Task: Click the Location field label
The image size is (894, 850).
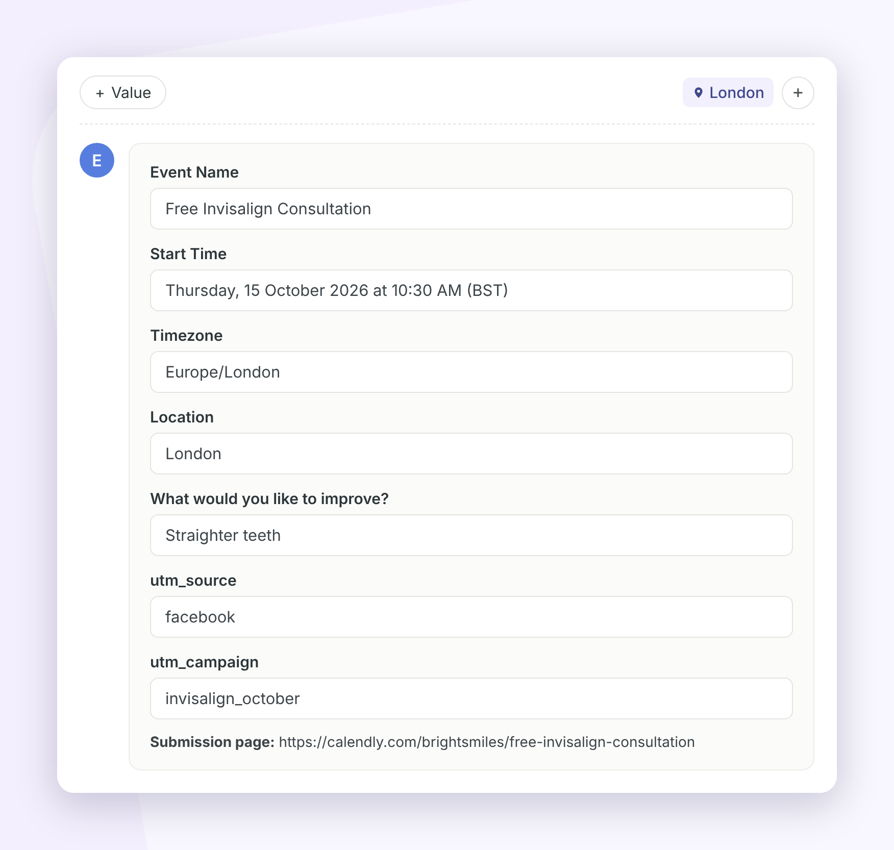Action: coord(182,417)
